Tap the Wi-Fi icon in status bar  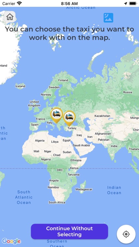click(x=19, y=3)
